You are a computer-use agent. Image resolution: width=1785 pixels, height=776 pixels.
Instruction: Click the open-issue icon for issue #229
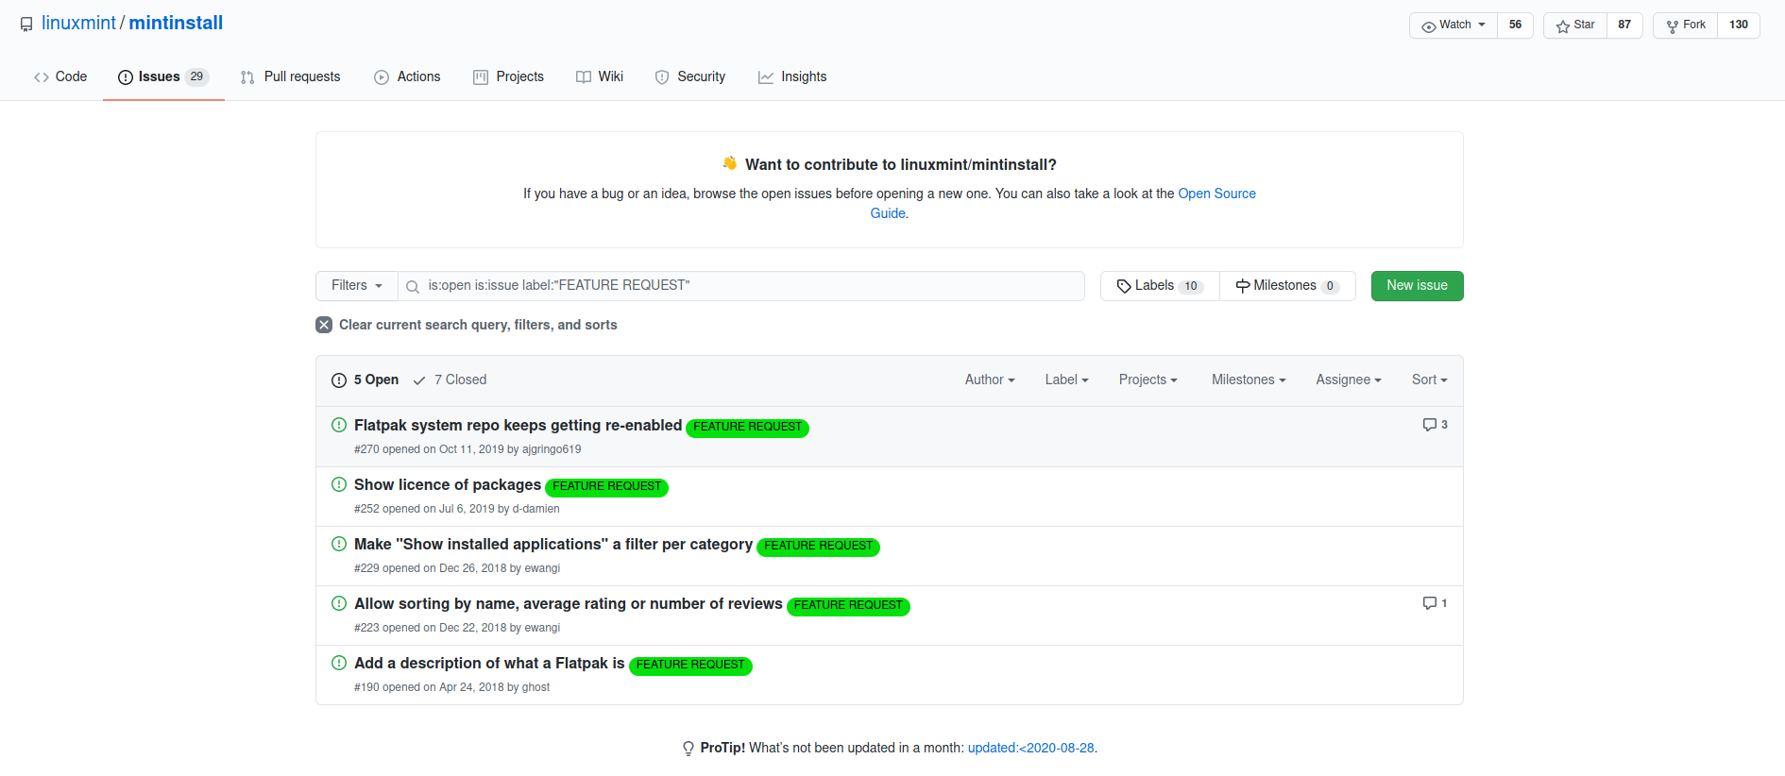click(339, 544)
